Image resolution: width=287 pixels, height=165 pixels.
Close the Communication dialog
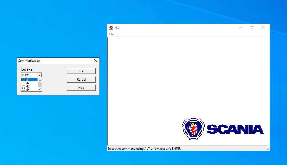[95, 61]
